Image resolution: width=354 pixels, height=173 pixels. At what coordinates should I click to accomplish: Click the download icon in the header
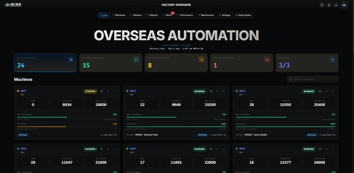tap(336, 5)
